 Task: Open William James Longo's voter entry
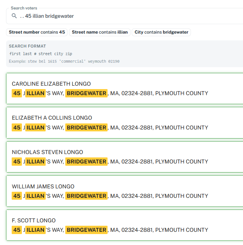coord(43,186)
